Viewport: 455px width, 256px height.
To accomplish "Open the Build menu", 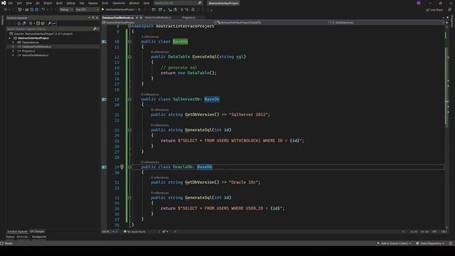I will tap(59, 3).
